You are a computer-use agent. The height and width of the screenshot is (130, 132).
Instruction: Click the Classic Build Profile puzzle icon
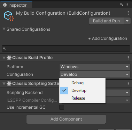[9, 58]
